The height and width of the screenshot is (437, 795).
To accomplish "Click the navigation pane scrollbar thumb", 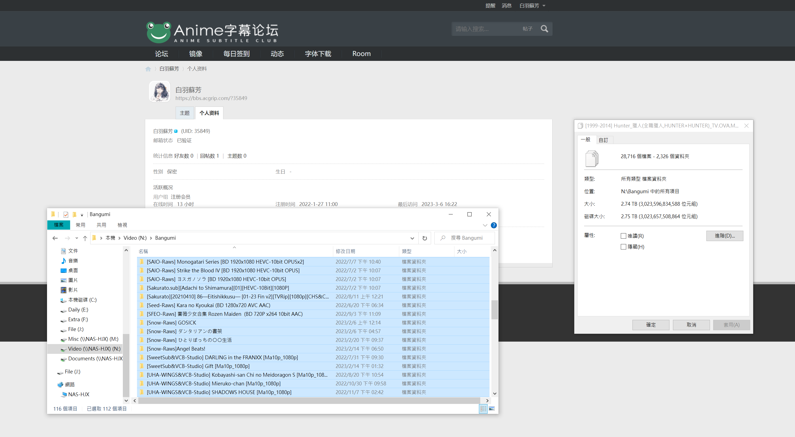I will [126, 365].
